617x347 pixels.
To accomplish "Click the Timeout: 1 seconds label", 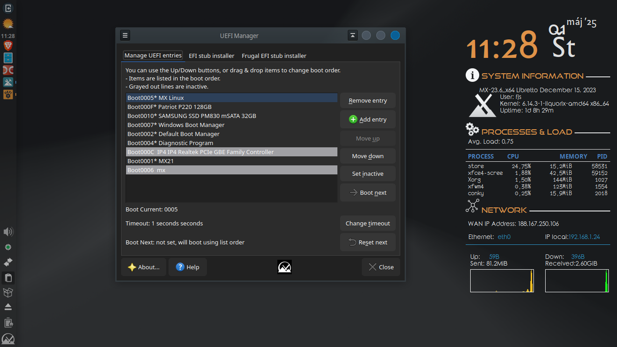I will click(x=164, y=223).
